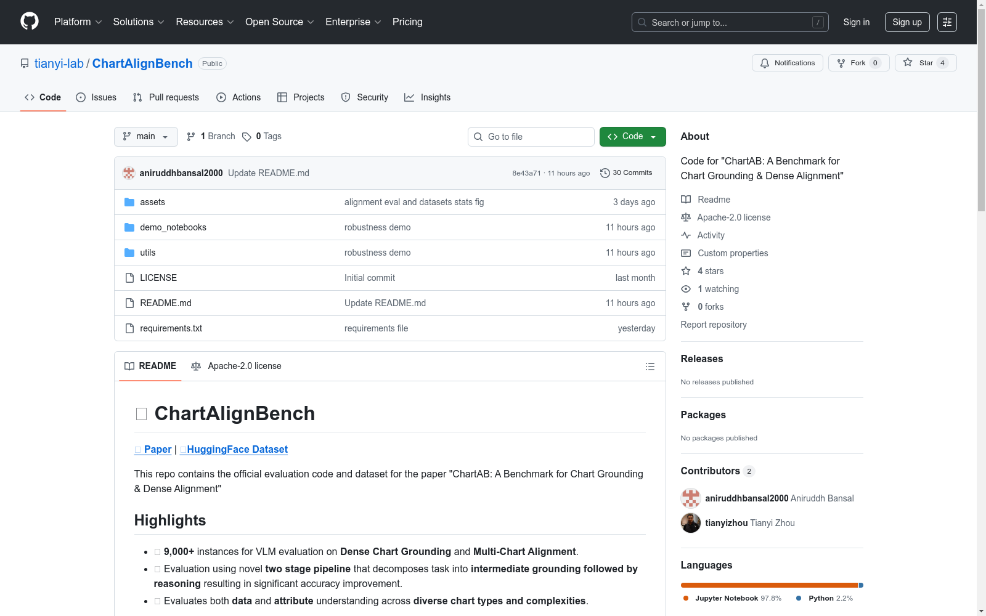
Task: Click the languages bar Jupyter Notebook segment
Action: tap(769, 585)
